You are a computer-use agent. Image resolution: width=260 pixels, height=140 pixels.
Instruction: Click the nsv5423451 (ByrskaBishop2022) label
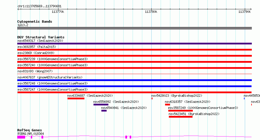click(x=194, y=114)
